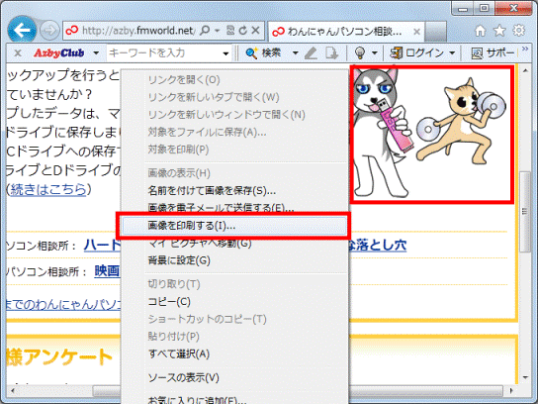Open the までのわんにゃんパソコン link
The image size is (538, 404).
(63, 305)
